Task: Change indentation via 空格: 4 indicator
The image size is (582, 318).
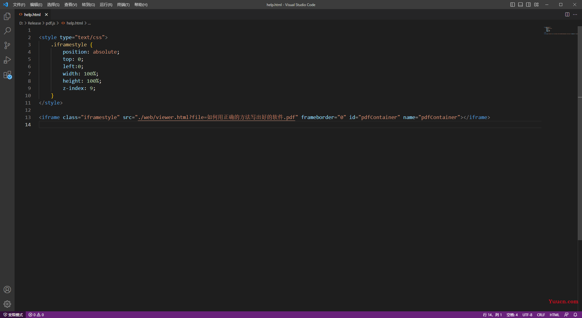Action: [512, 315]
